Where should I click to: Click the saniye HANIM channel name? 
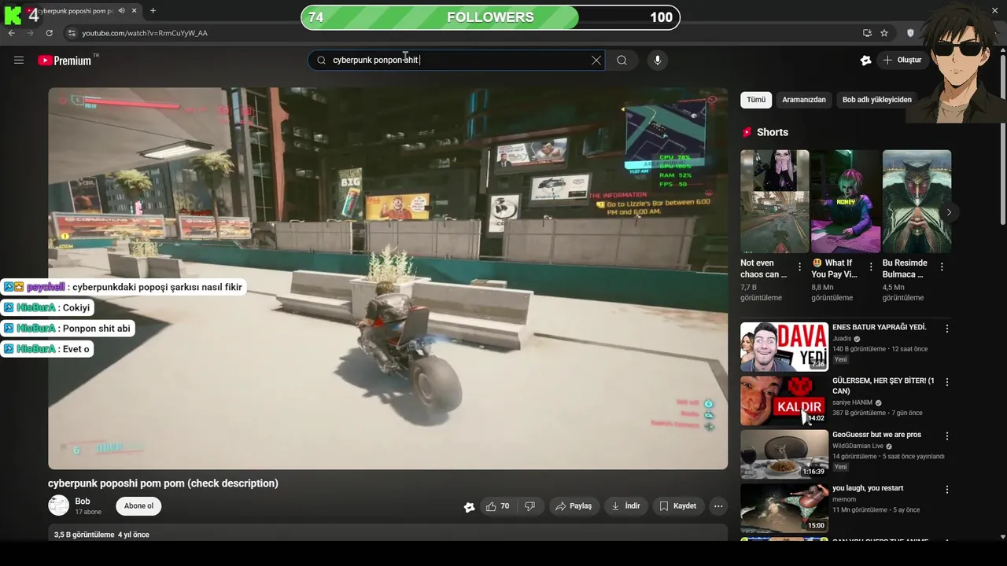853,402
